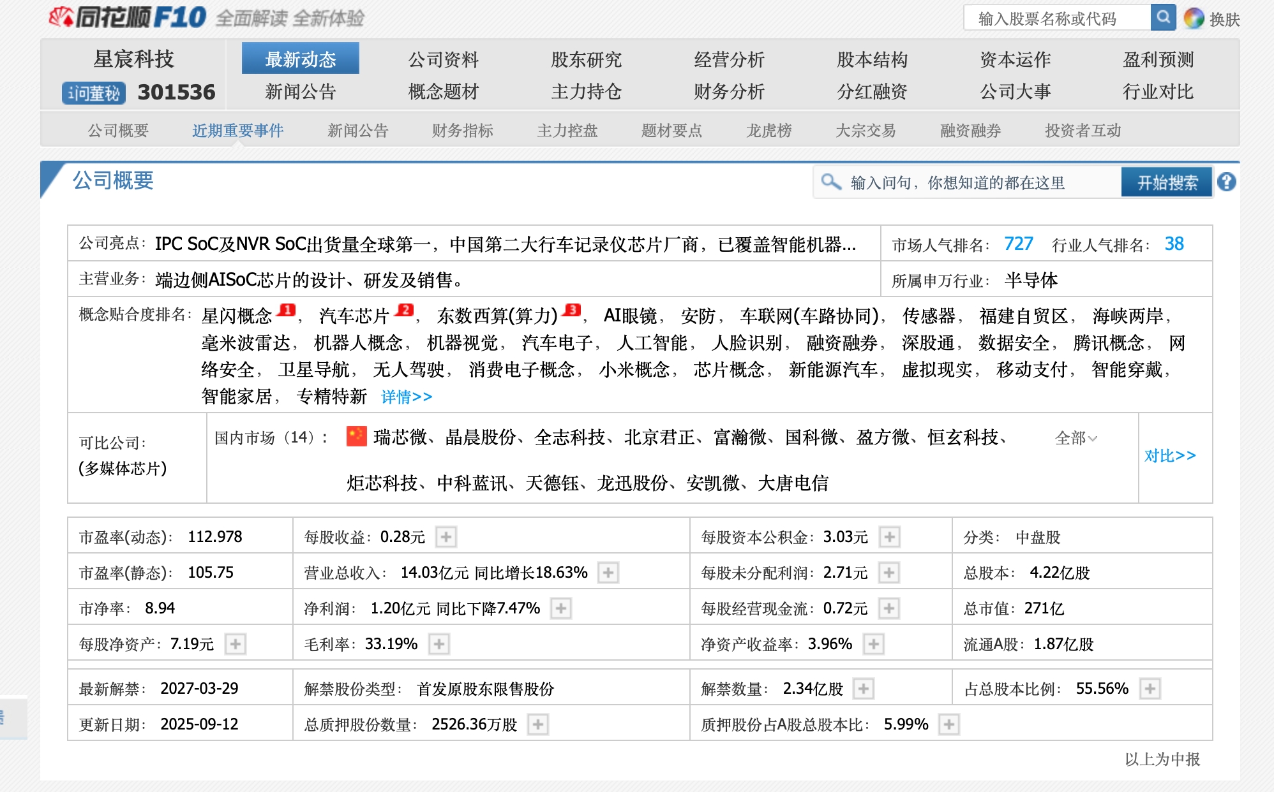Image resolution: width=1274 pixels, height=792 pixels.
Task: Expand the 净资产收益率 3.96% plus icon
Action: [x=873, y=644]
